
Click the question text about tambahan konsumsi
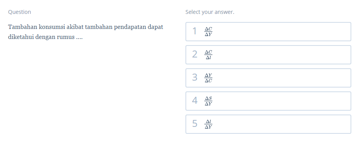[x=86, y=32]
